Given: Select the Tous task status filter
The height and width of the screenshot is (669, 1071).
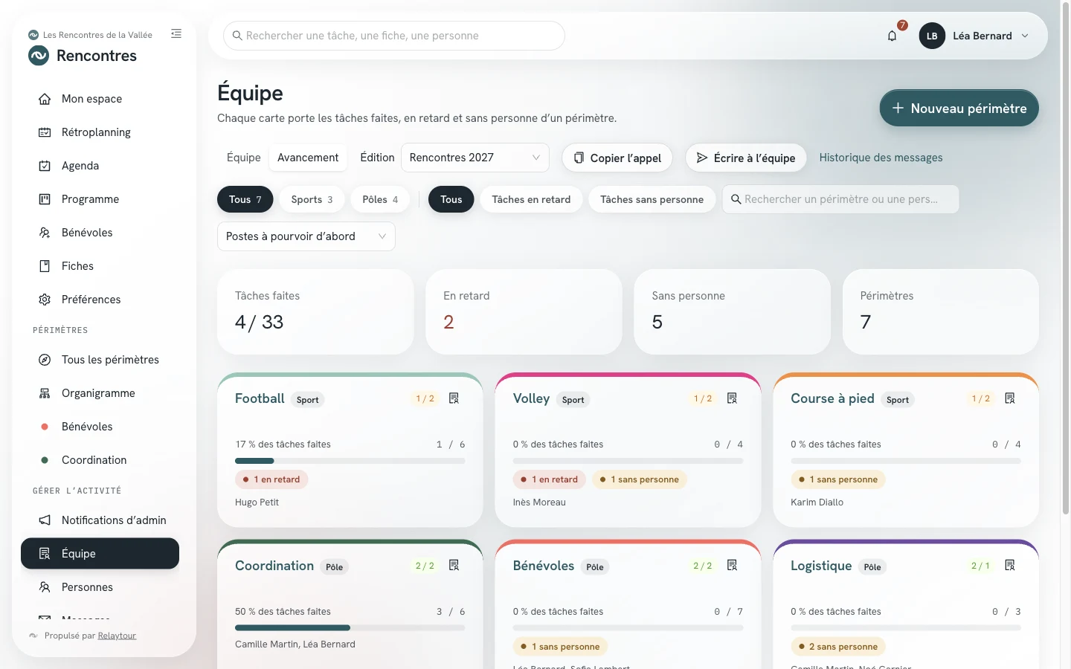Looking at the screenshot, I should (x=451, y=199).
